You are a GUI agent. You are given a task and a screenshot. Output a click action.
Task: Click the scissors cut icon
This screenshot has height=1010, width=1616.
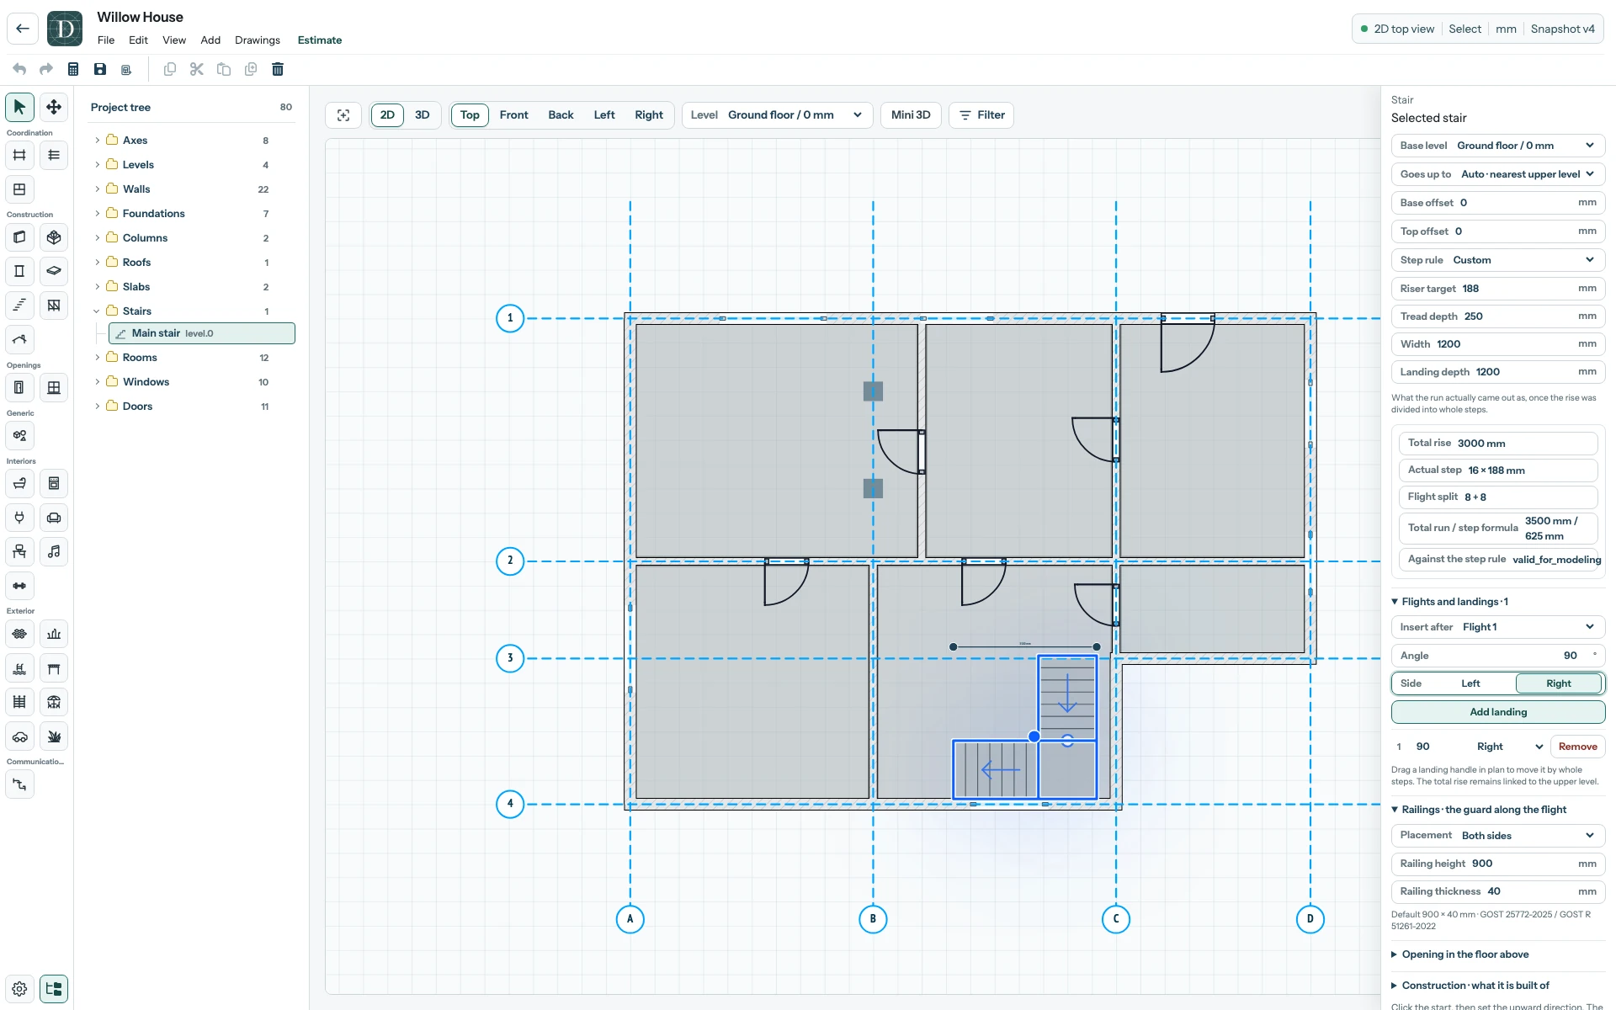197,69
